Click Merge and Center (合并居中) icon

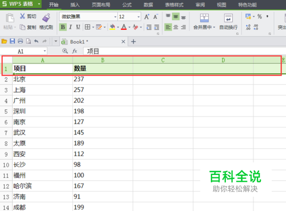point(204,18)
